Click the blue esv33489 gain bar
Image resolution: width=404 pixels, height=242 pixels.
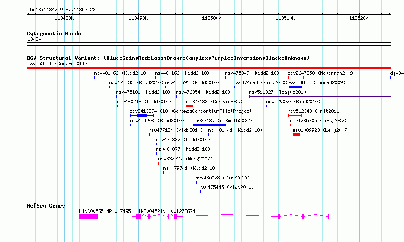point(209,125)
